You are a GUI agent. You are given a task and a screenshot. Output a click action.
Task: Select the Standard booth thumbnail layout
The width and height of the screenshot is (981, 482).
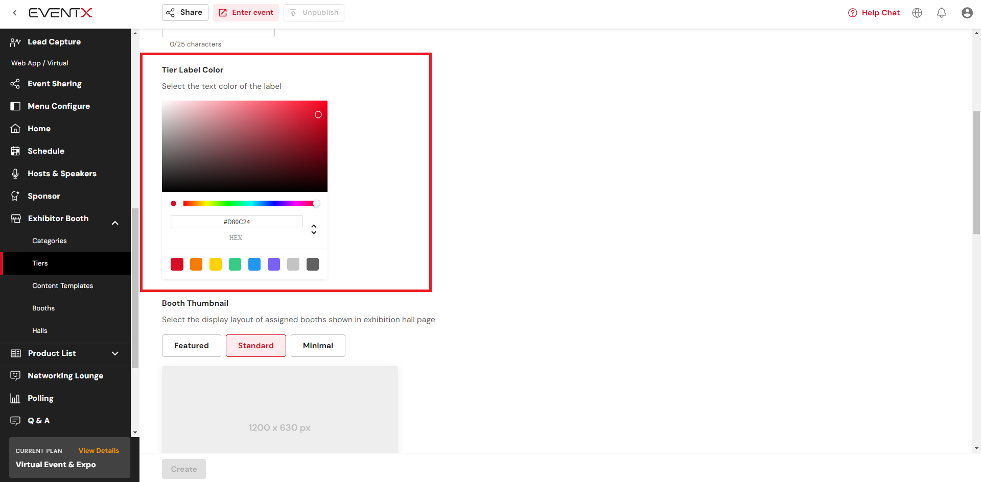click(x=256, y=346)
